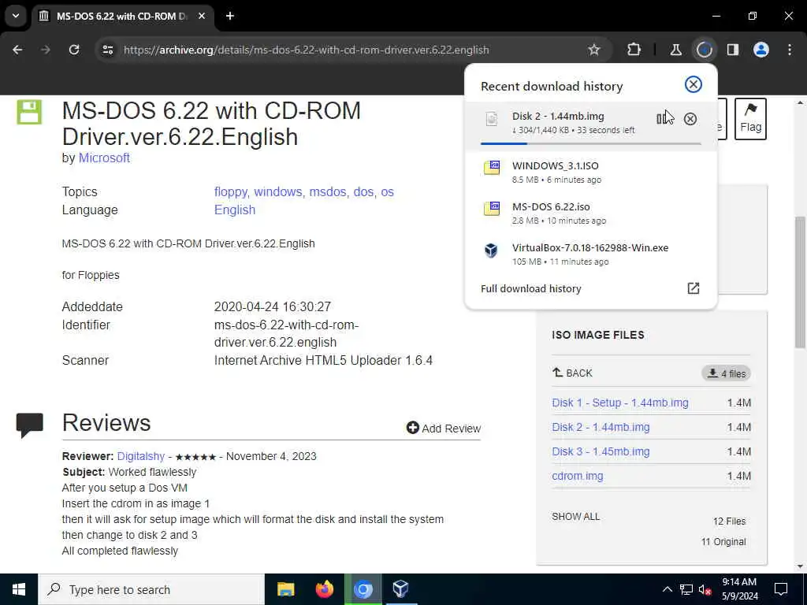Click the Reviews speech bubble icon

tap(29, 425)
